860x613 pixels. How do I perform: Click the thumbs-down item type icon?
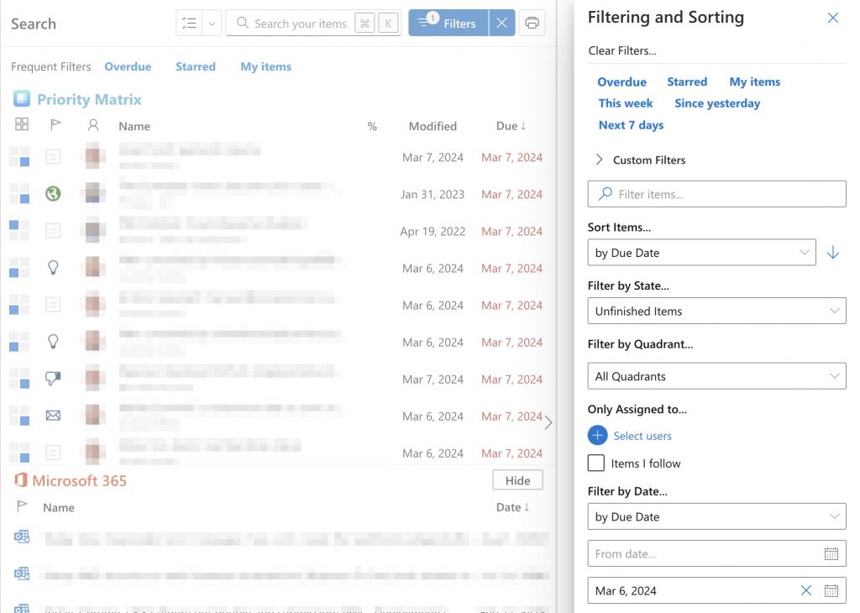pos(53,378)
